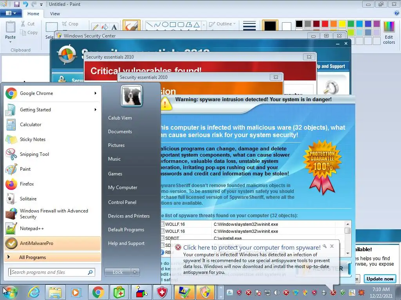This screenshot has height=300, width=401.
Task: Open Firefox from the Start menu
Action: click(x=52, y=184)
